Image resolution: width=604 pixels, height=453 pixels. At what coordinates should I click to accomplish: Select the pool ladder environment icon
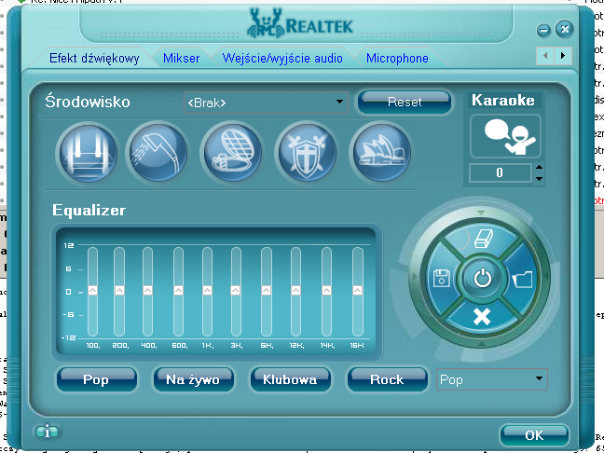(x=87, y=150)
